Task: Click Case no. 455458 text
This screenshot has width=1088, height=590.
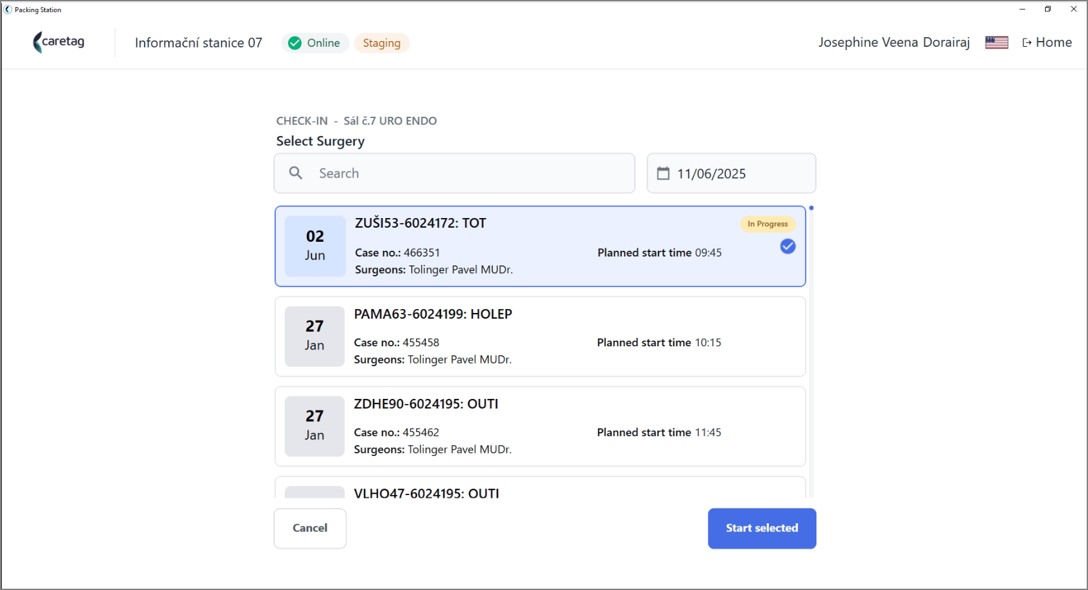Action: [x=397, y=342]
